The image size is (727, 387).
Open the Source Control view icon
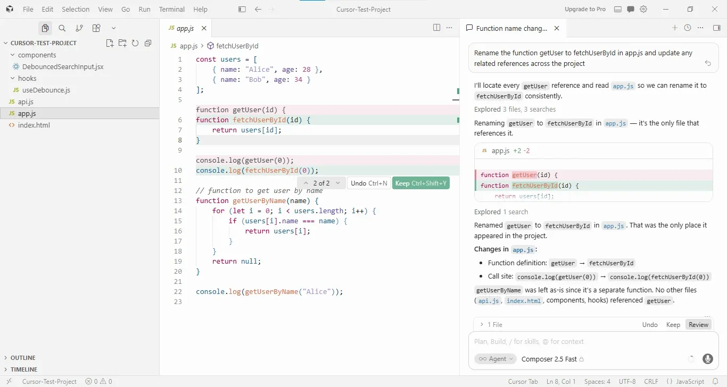(x=79, y=28)
